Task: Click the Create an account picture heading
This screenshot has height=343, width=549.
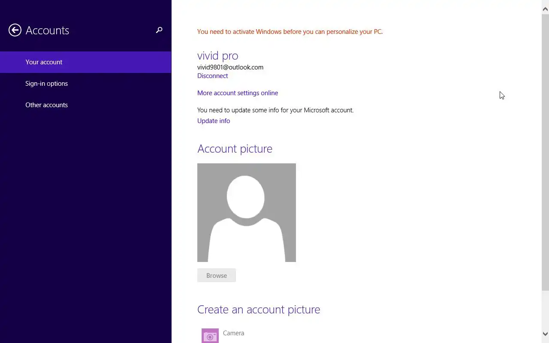Action: pos(259,310)
